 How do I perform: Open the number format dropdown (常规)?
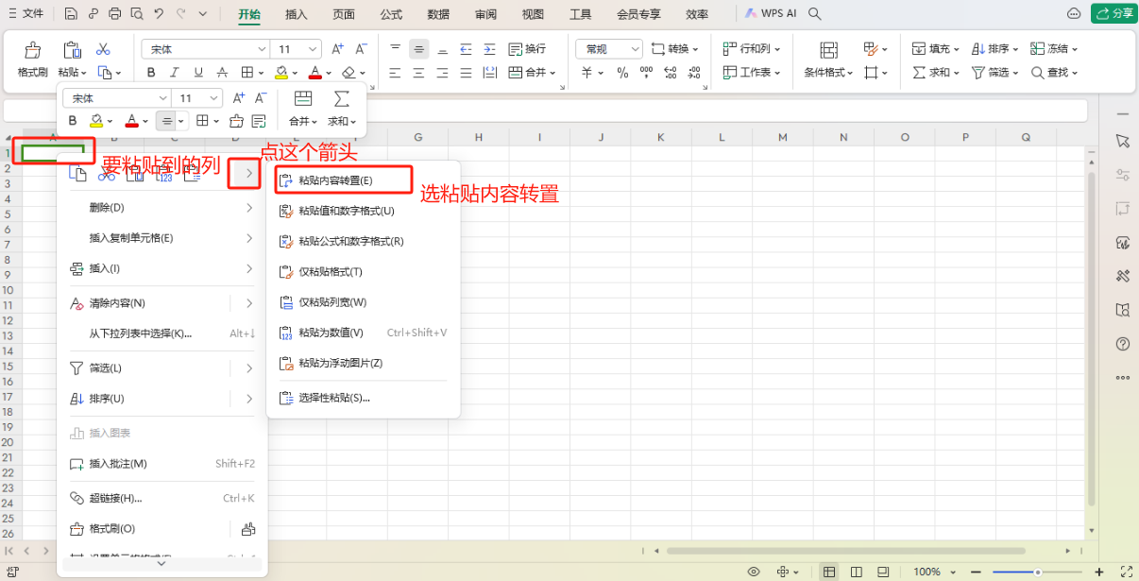609,49
